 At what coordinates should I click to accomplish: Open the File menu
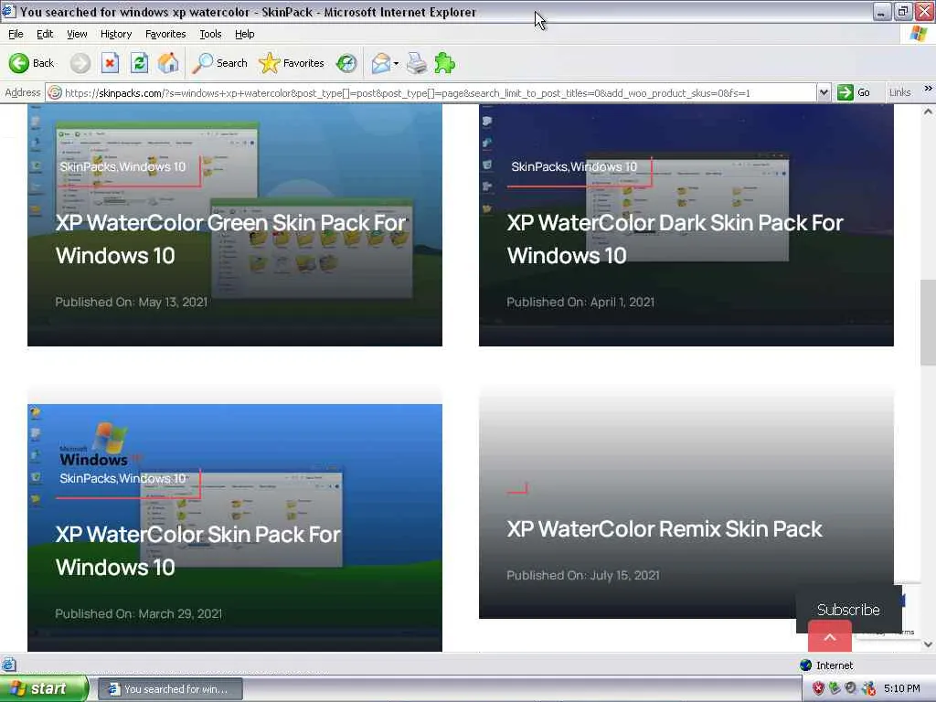point(16,34)
